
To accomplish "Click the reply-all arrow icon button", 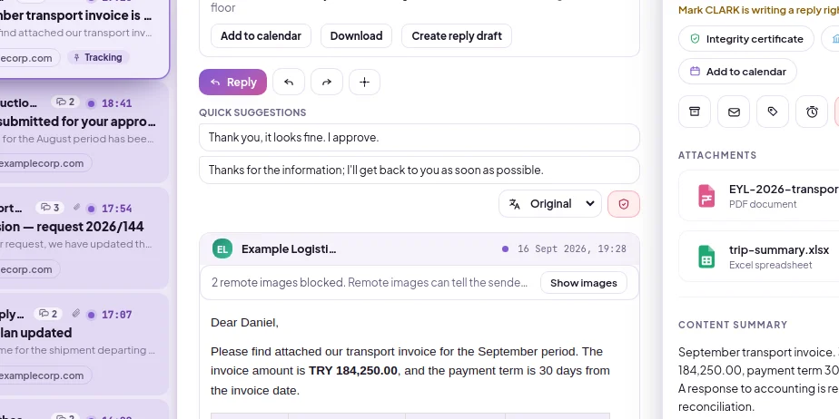I will pos(289,83).
